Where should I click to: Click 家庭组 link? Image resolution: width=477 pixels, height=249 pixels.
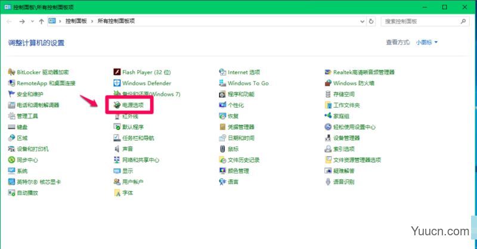(x=341, y=116)
